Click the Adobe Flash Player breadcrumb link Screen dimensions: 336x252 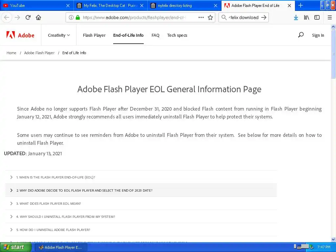pyautogui.click(x=39, y=53)
